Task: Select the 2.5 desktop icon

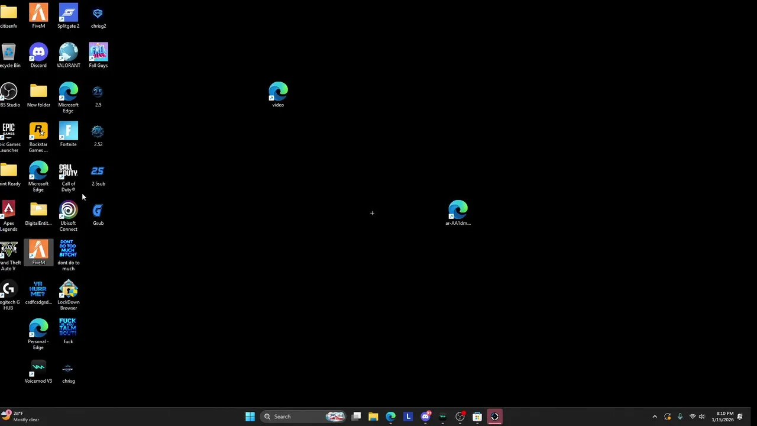Action: click(98, 95)
